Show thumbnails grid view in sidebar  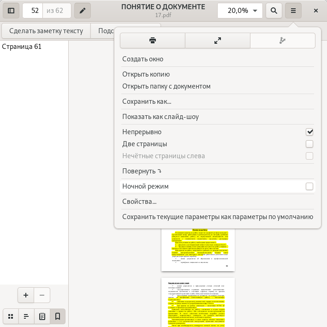pyautogui.click(x=11, y=316)
